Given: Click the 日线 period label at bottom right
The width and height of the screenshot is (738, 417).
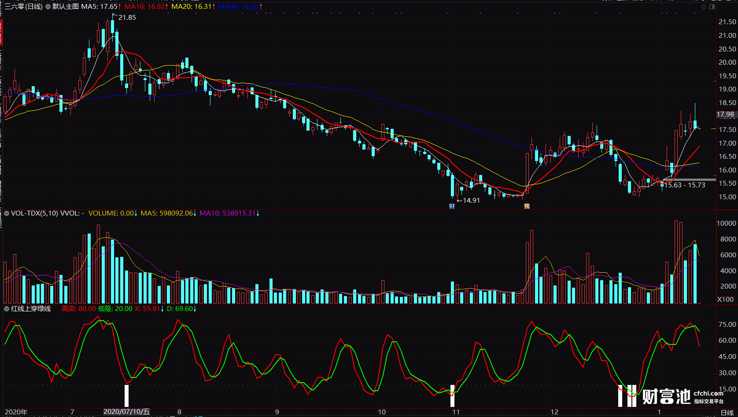Looking at the screenshot, I should point(727,412).
